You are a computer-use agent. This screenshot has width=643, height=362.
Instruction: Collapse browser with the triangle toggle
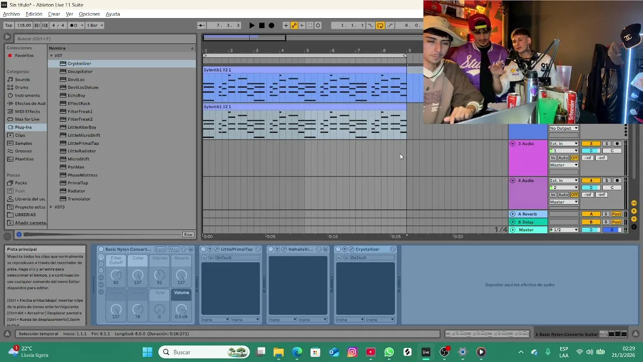[7, 37]
